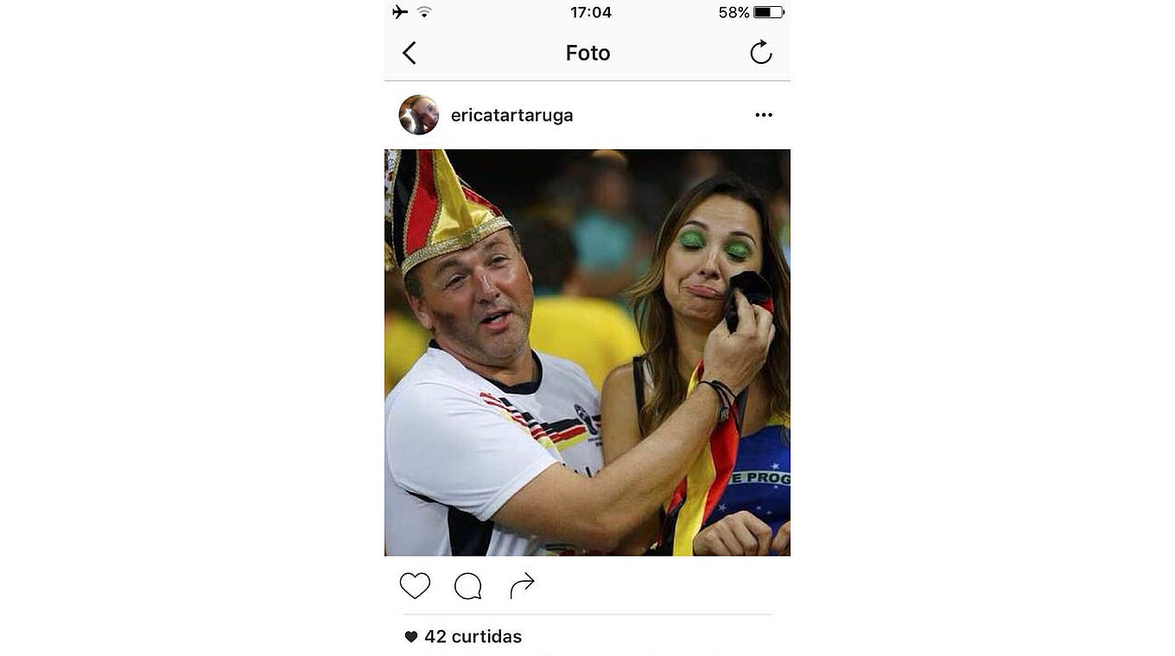The height and width of the screenshot is (656, 1175).
Task: Tap the airplane mode status icon
Action: (399, 12)
